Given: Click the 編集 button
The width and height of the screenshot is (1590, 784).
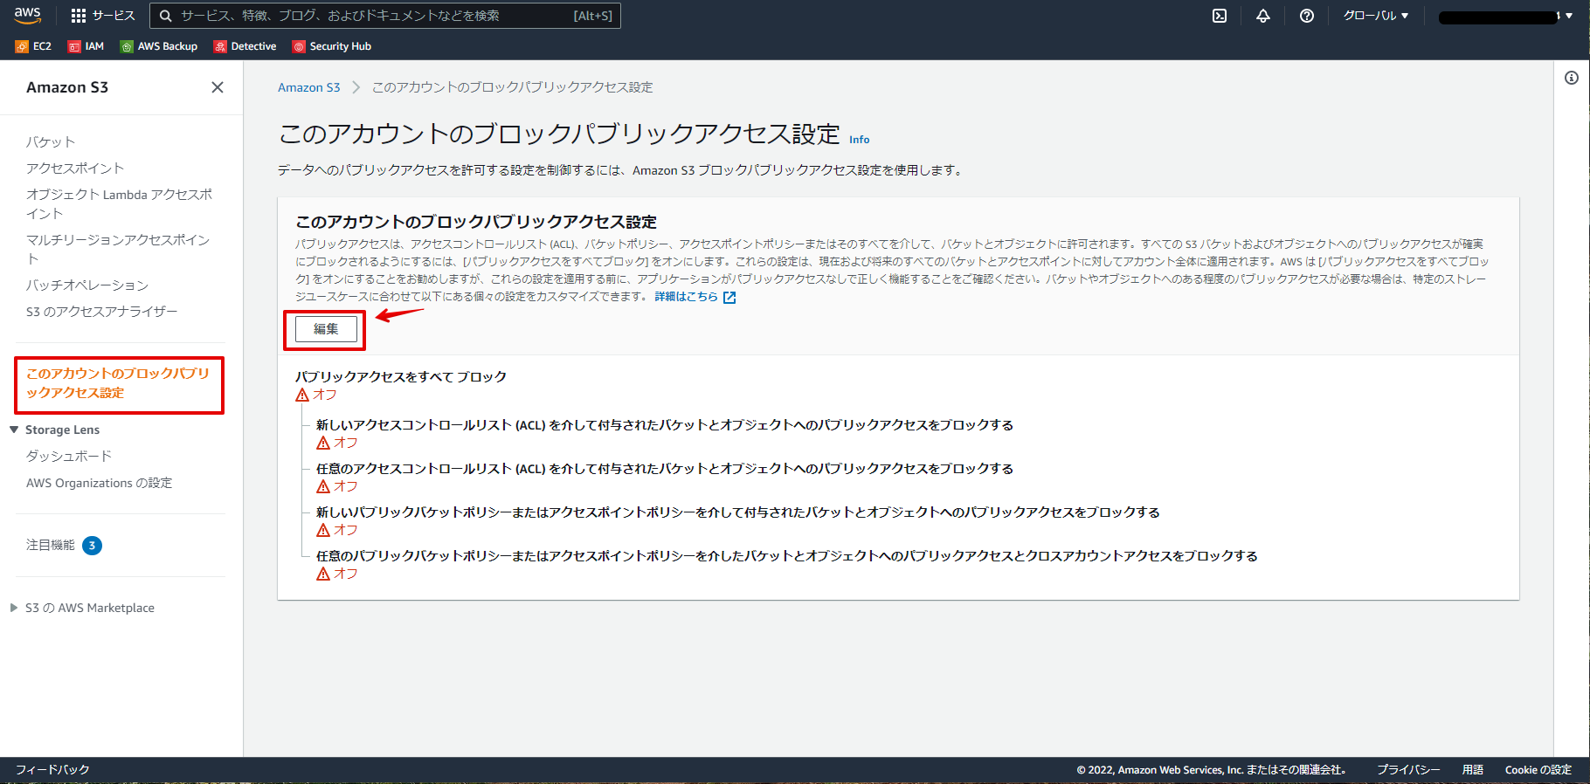Looking at the screenshot, I should click(x=326, y=329).
